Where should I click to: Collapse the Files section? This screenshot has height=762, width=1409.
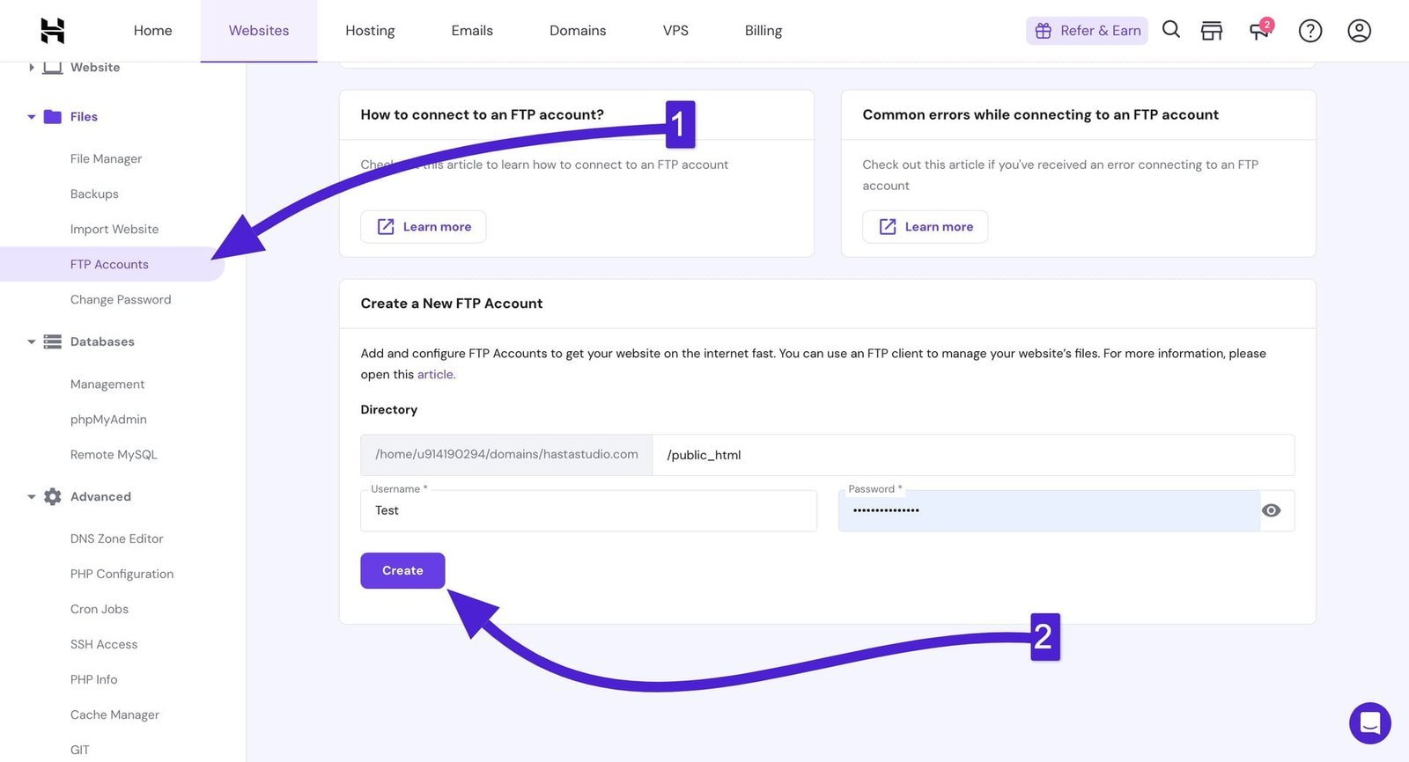click(x=32, y=117)
